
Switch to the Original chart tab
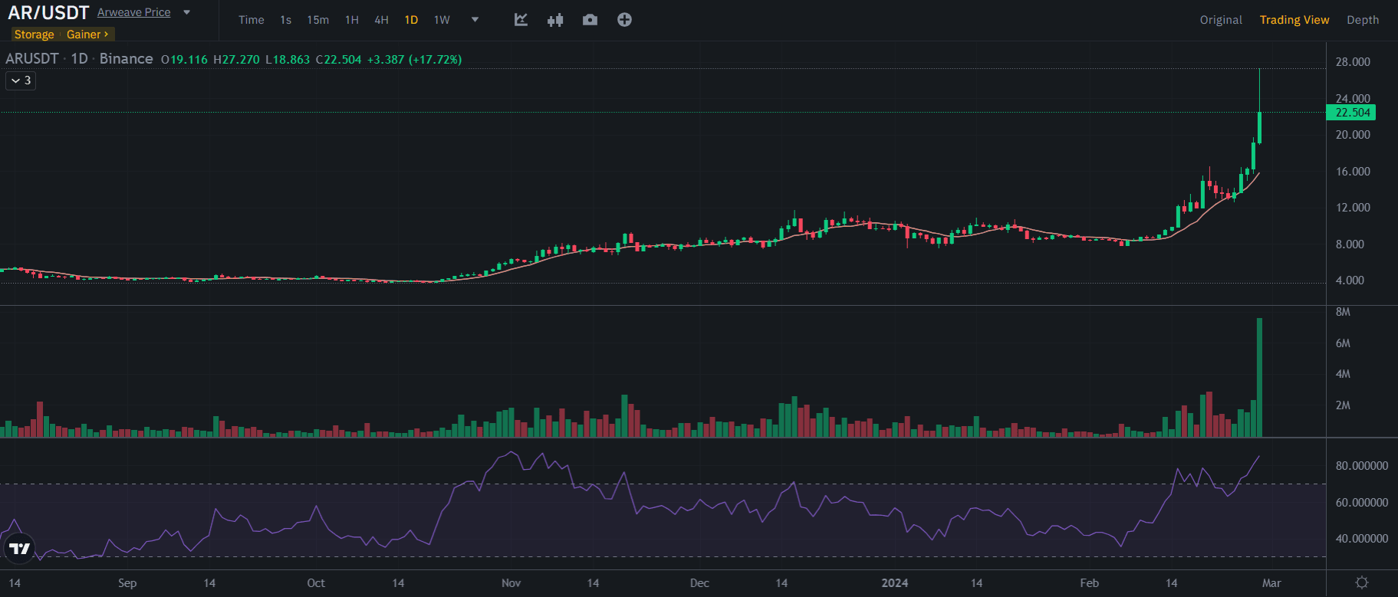[1221, 20]
